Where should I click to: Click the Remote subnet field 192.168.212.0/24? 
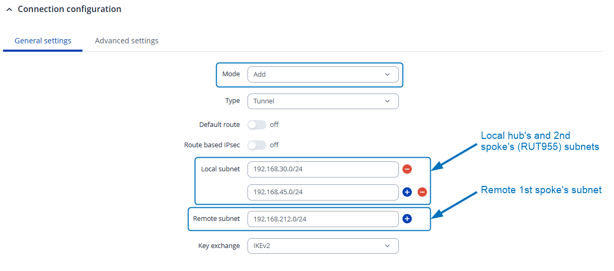point(323,219)
